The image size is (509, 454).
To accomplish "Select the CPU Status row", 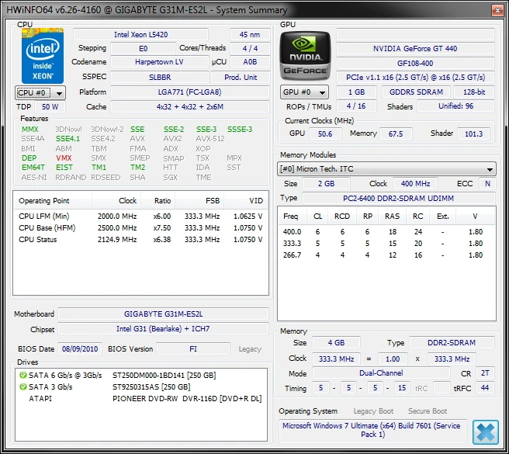I will click(x=140, y=240).
